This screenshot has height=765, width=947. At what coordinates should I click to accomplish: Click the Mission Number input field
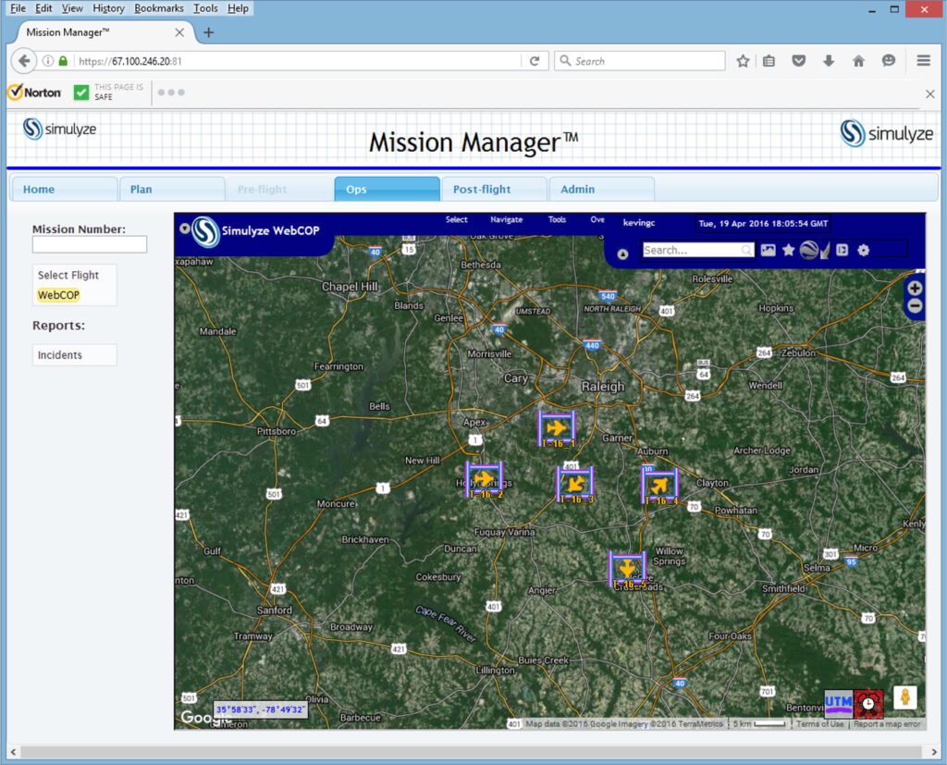pos(90,244)
